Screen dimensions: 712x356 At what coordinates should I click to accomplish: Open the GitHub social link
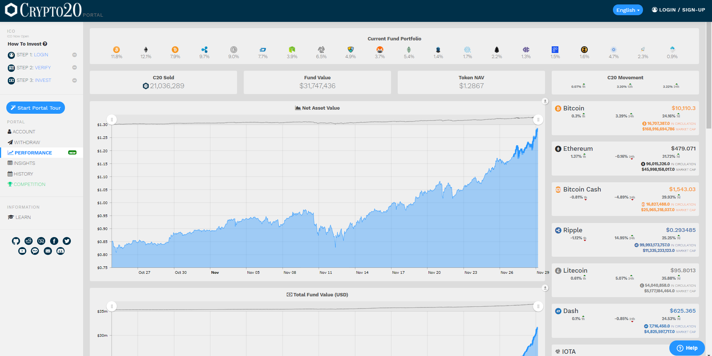click(16, 241)
